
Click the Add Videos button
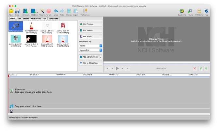pos(90,30)
